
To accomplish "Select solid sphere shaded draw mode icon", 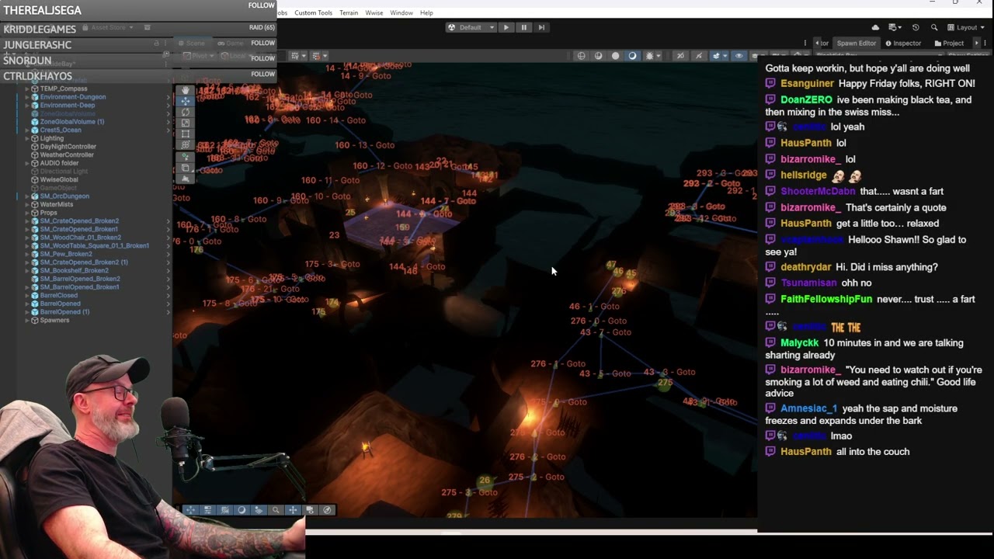I will tap(616, 56).
